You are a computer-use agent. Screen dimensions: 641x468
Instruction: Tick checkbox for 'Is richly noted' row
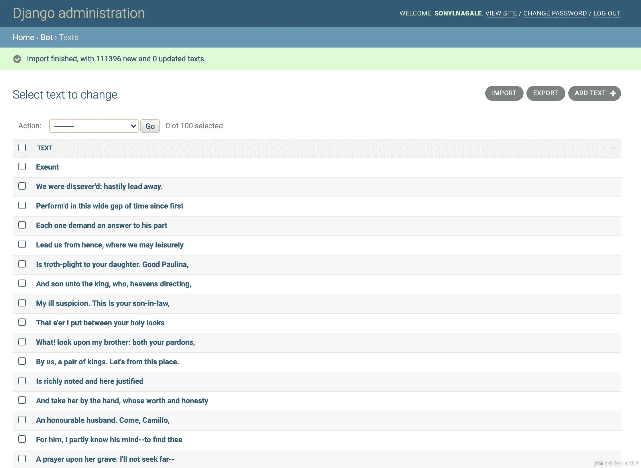pyautogui.click(x=22, y=381)
